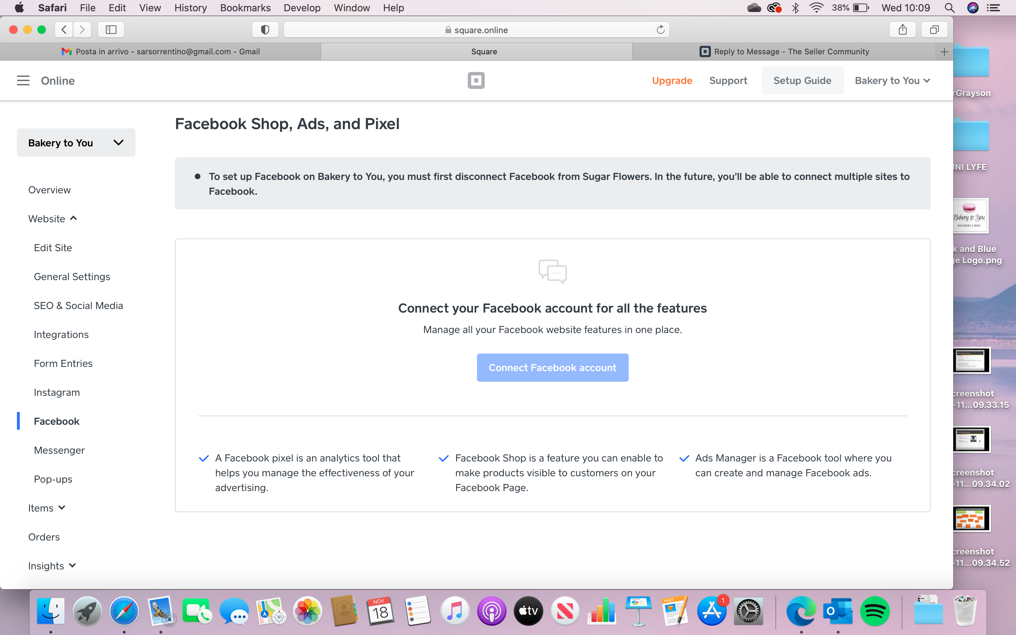The image size is (1016, 635).
Task: Click the tab overview icon in Safari
Action: point(934,29)
